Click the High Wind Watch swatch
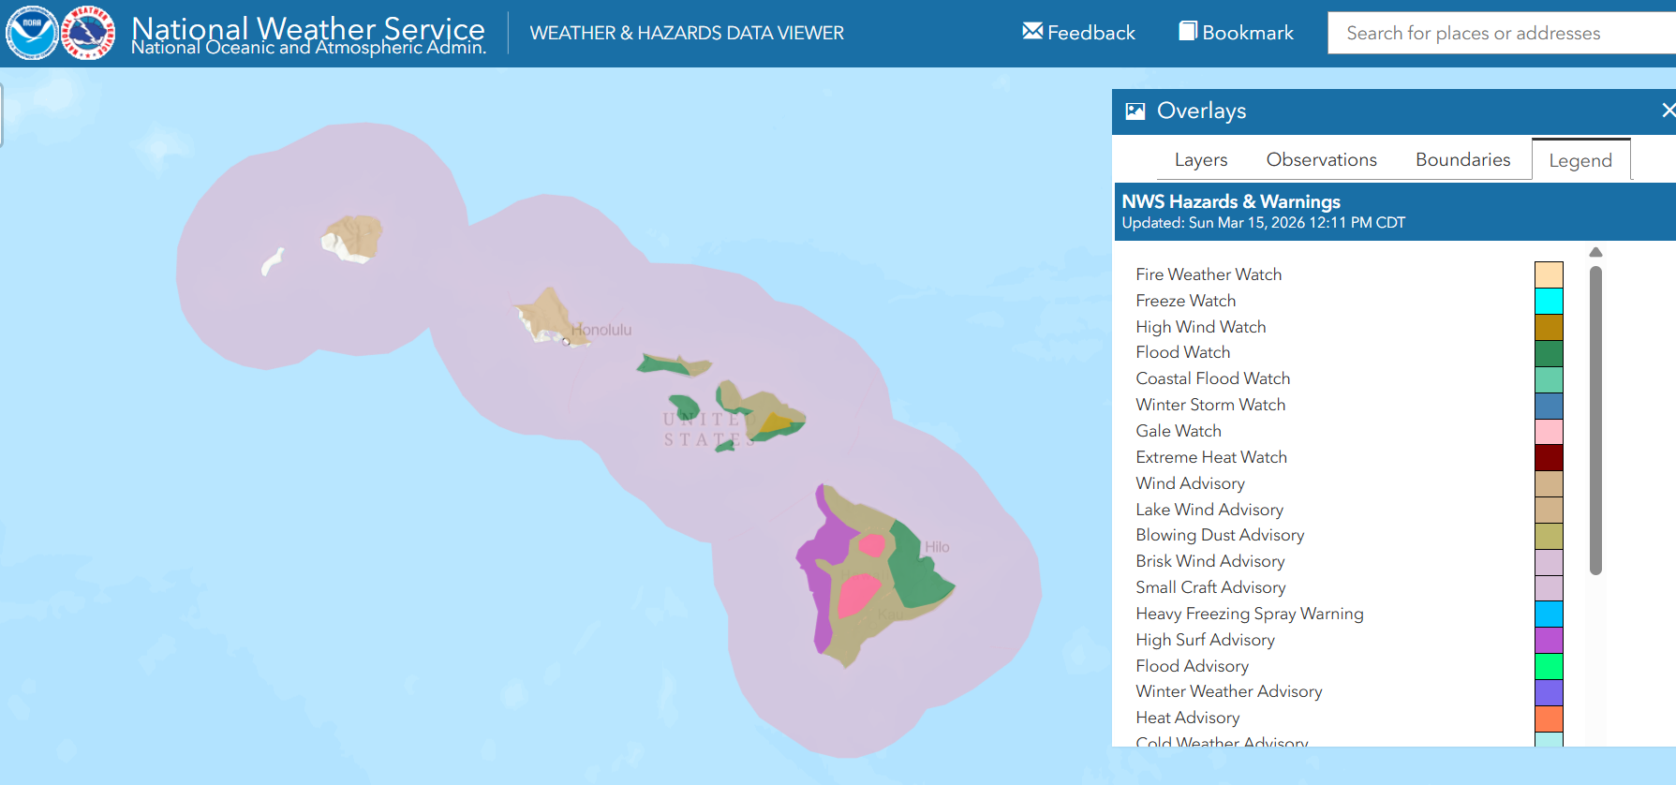Image resolution: width=1676 pixels, height=785 pixels. pyautogui.click(x=1549, y=327)
